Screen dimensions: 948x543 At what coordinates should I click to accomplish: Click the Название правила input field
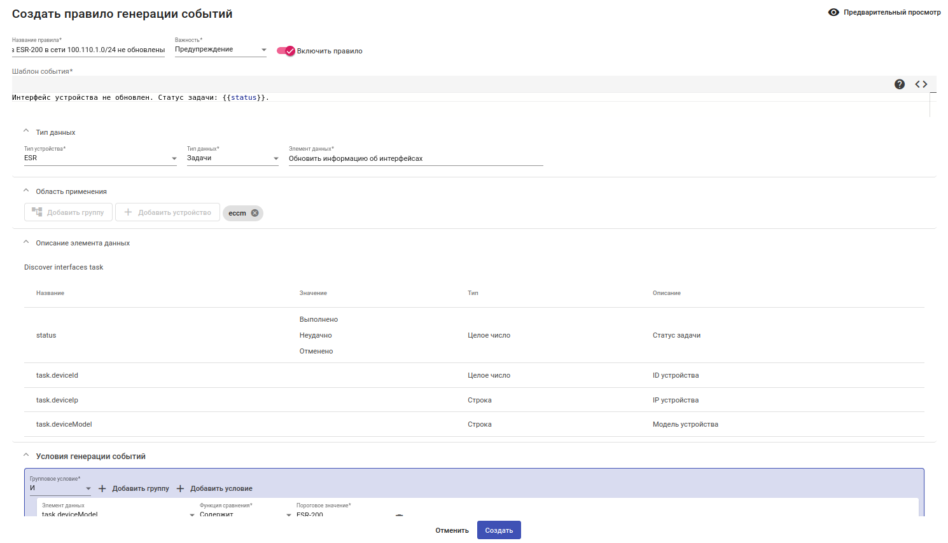88,50
